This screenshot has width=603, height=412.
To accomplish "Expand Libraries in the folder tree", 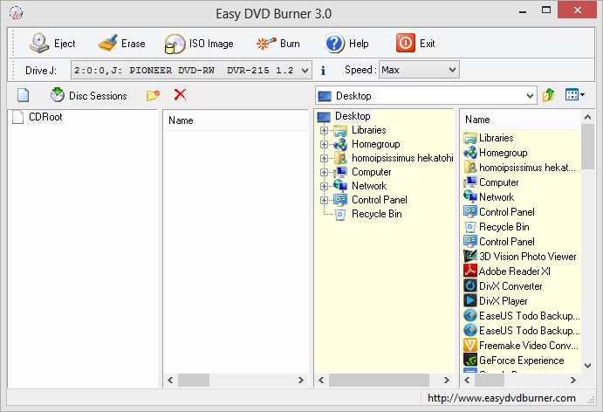I will (324, 130).
